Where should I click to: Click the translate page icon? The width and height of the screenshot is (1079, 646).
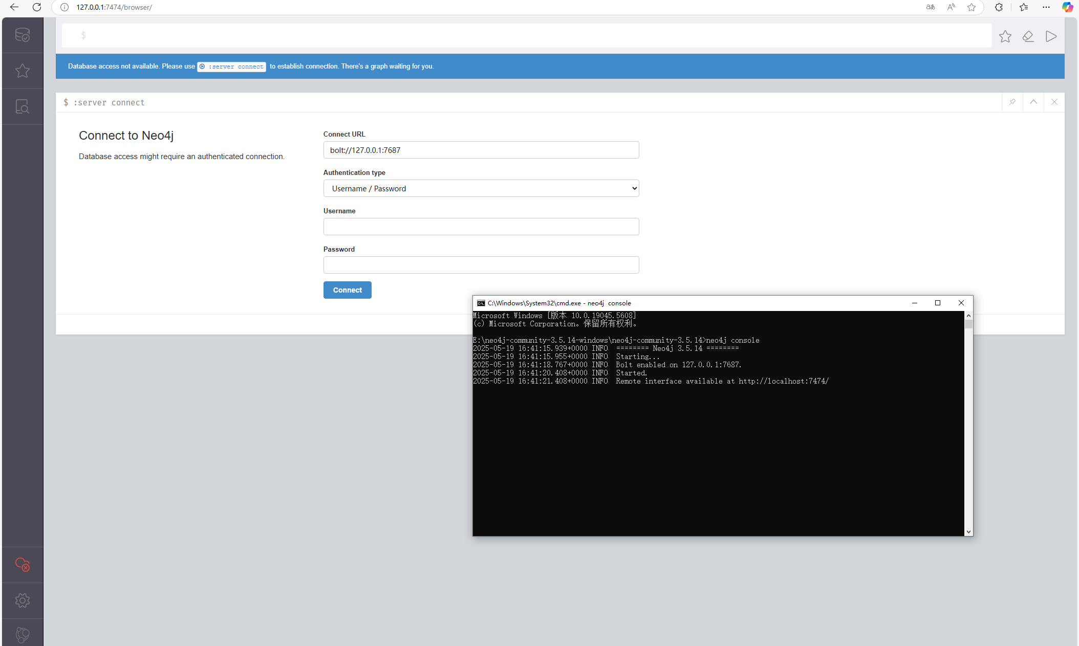click(x=931, y=7)
